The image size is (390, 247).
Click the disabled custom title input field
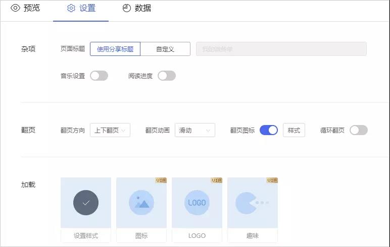(x=281, y=49)
